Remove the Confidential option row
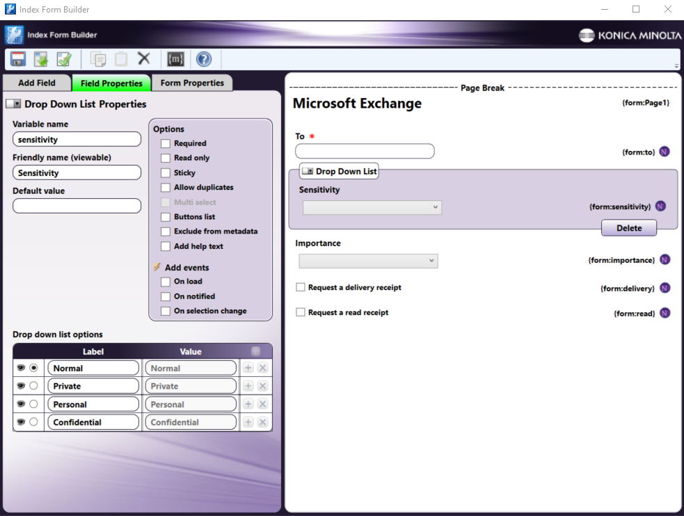 [x=262, y=422]
